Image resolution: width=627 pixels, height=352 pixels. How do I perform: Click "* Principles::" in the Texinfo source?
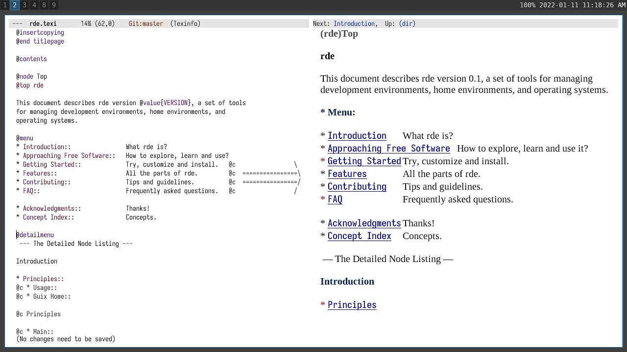(40, 279)
